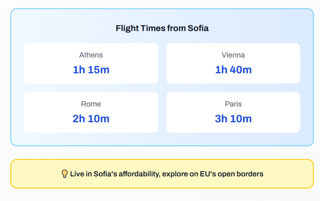Viewport: 320px width, 201px height.
Task: Click "EU's open borders" in the tip
Action: tap(232, 174)
